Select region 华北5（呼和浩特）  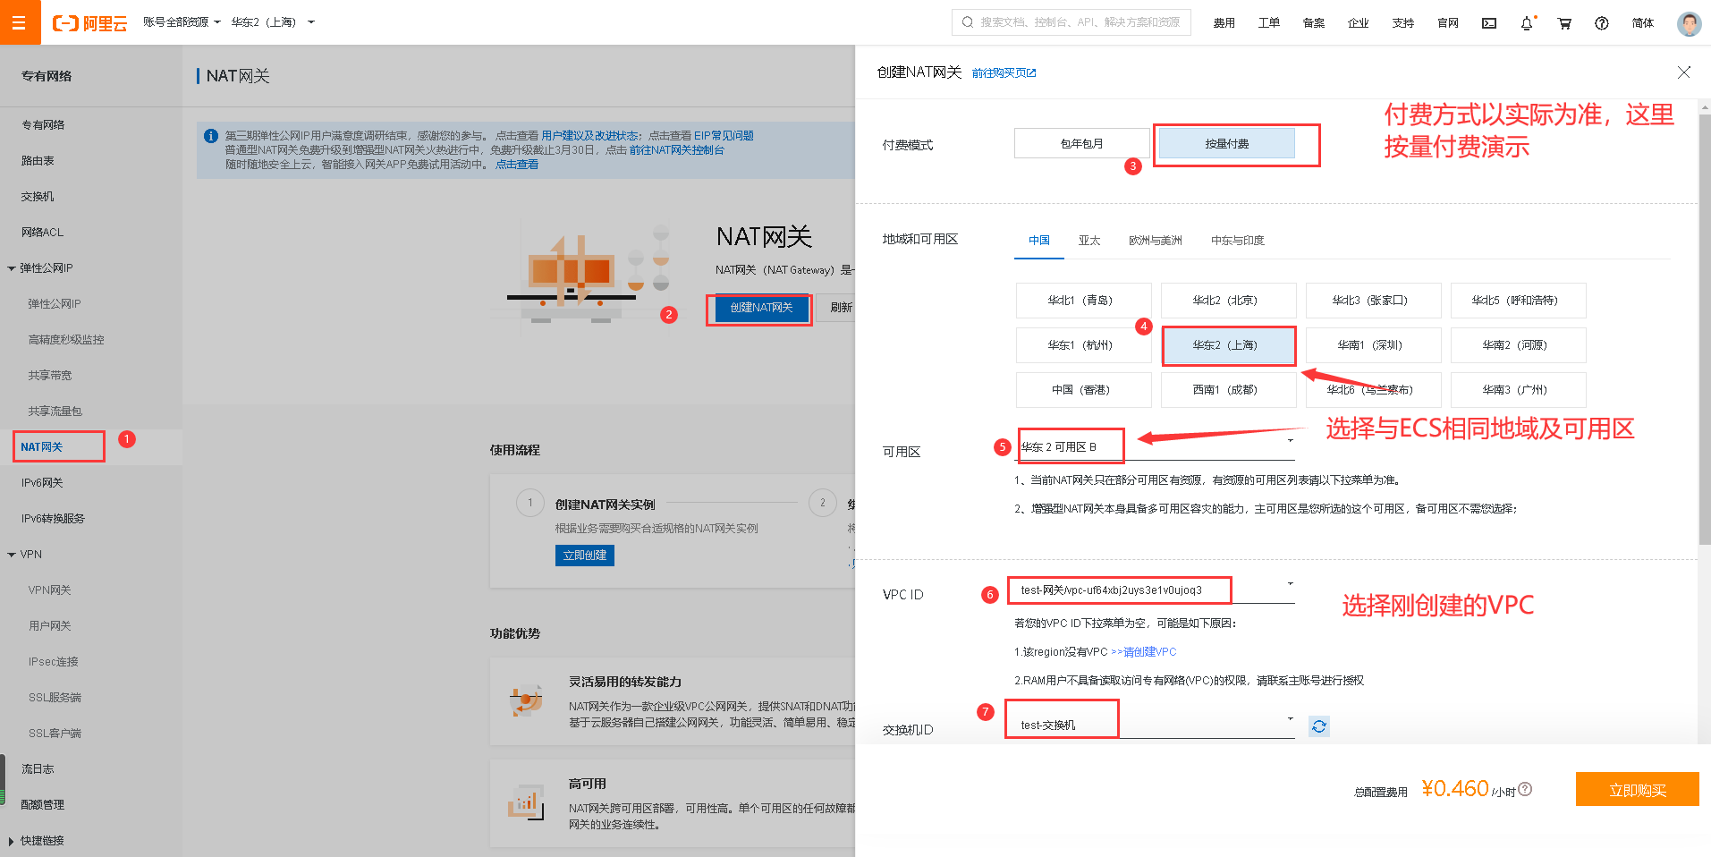[1518, 301]
